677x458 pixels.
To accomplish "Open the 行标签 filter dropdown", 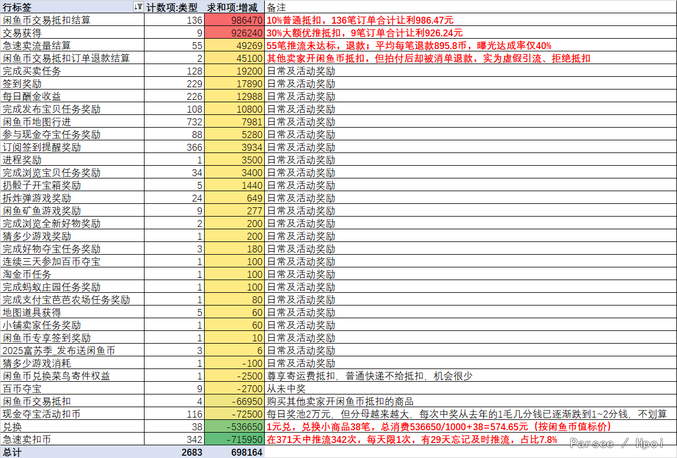I will (138, 6).
